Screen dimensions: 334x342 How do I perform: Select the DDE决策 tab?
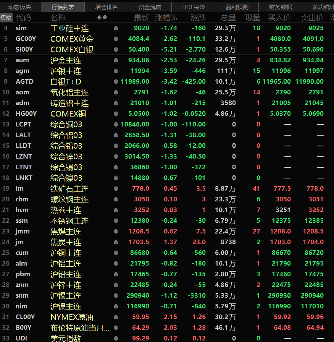pyautogui.click(x=194, y=7)
